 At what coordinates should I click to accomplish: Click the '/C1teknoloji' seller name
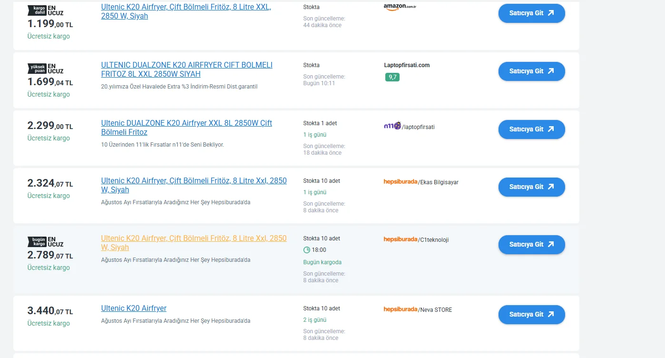point(433,239)
